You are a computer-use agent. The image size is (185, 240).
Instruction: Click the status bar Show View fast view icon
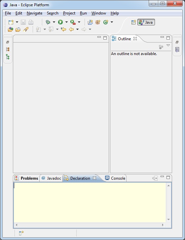[x=21, y=233]
